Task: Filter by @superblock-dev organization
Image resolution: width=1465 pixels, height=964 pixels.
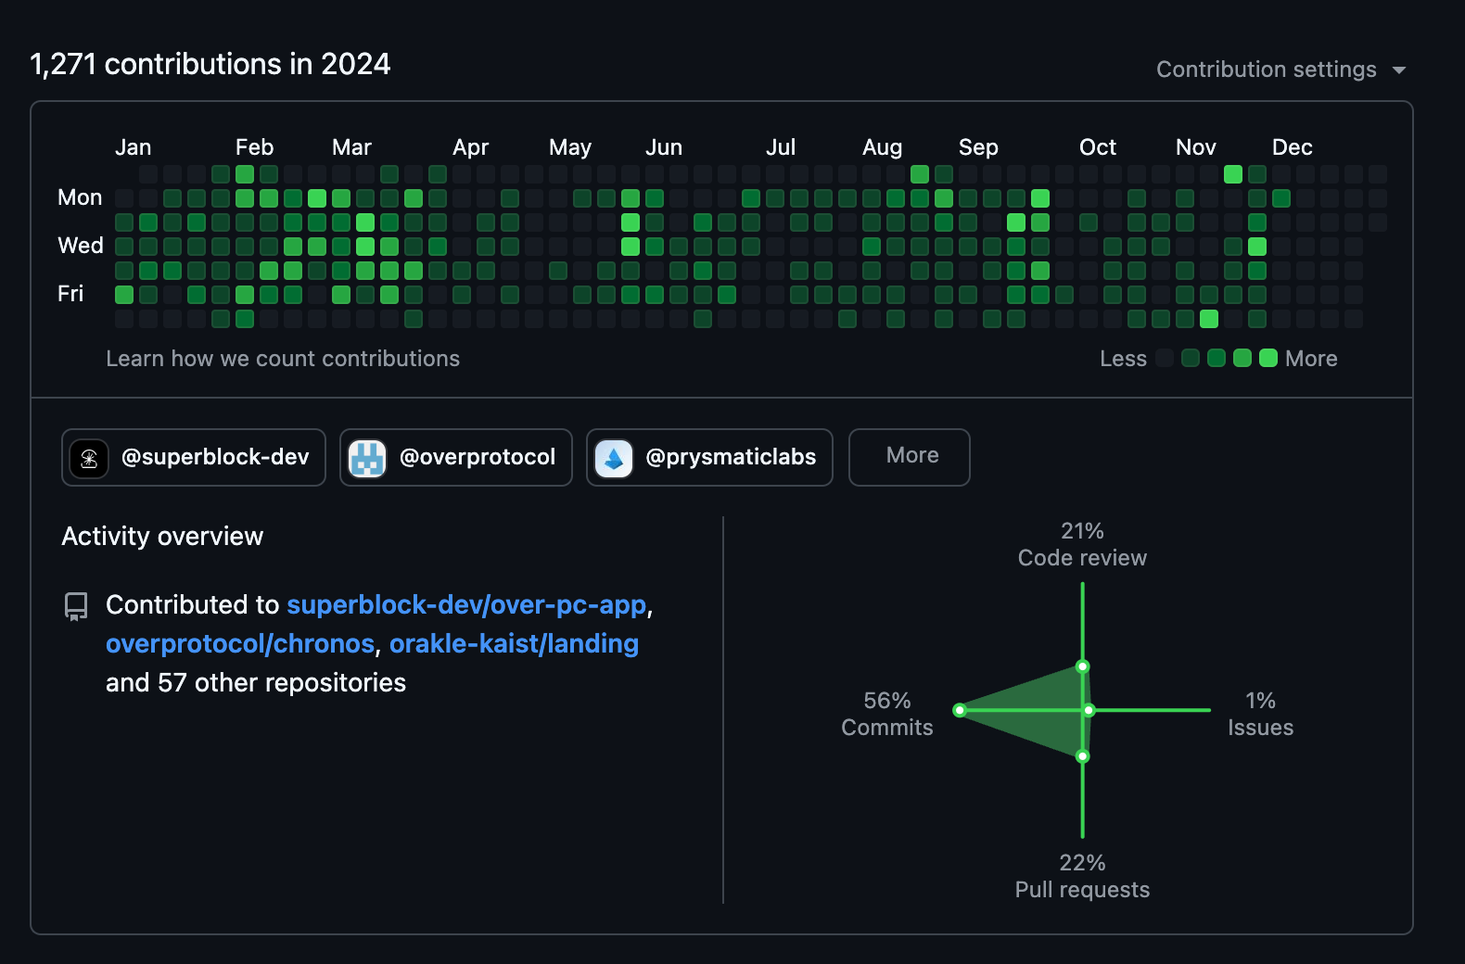Action: click(x=194, y=457)
